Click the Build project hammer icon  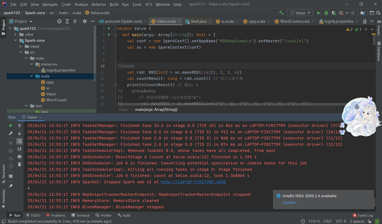[281, 13]
